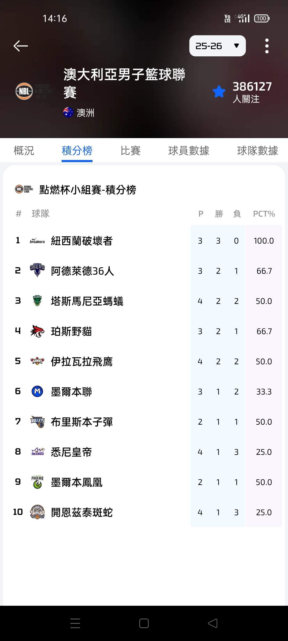Viewport: 288px width, 641px height.
Task: Open the 球隊數據 tab
Action: (257, 151)
